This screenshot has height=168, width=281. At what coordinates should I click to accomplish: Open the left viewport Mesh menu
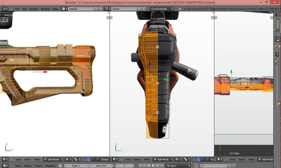pos(37,160)
